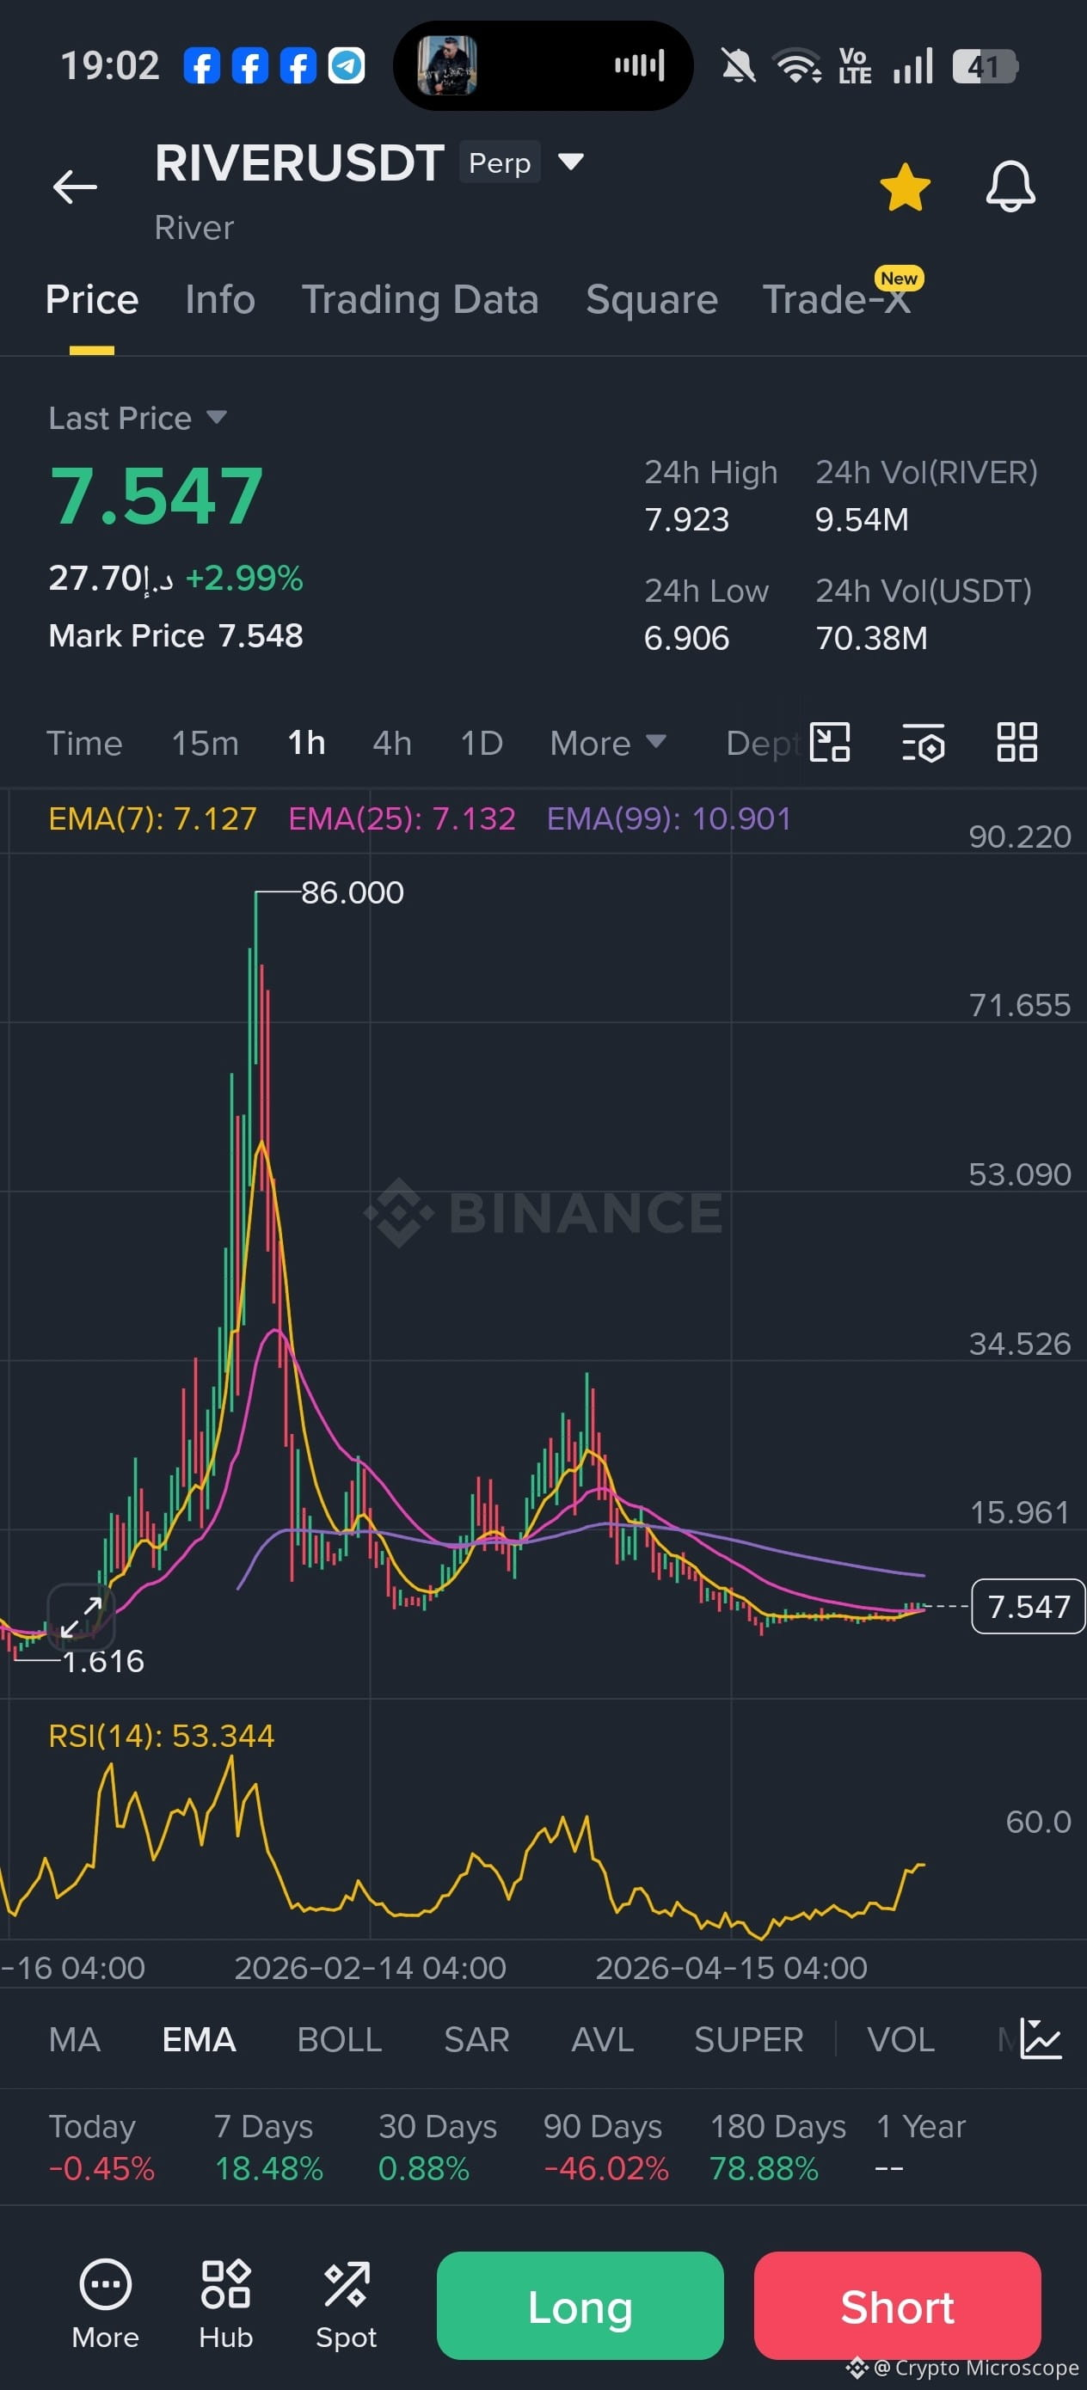Tap the 24h Vol(RIVER) 9.54M value
The width and height of the screenshot is (1087, 2390).
[x=862, y=519]
